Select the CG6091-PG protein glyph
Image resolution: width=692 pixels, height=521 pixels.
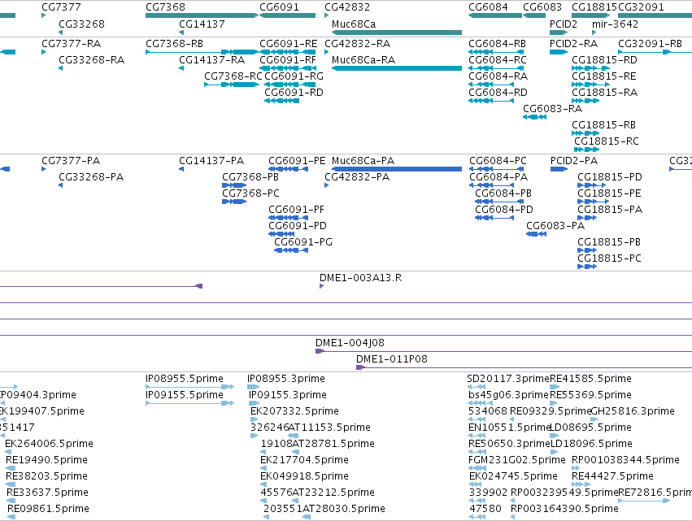(291, 250)
